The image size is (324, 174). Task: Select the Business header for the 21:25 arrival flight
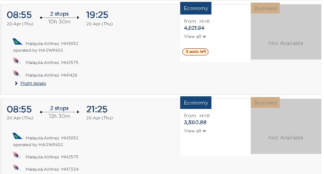266,103
